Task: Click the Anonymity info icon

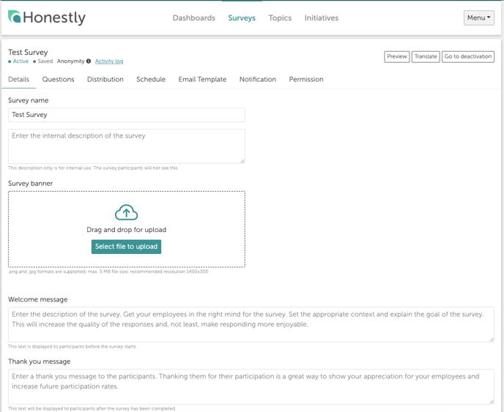Action: [x=89, y=61]
